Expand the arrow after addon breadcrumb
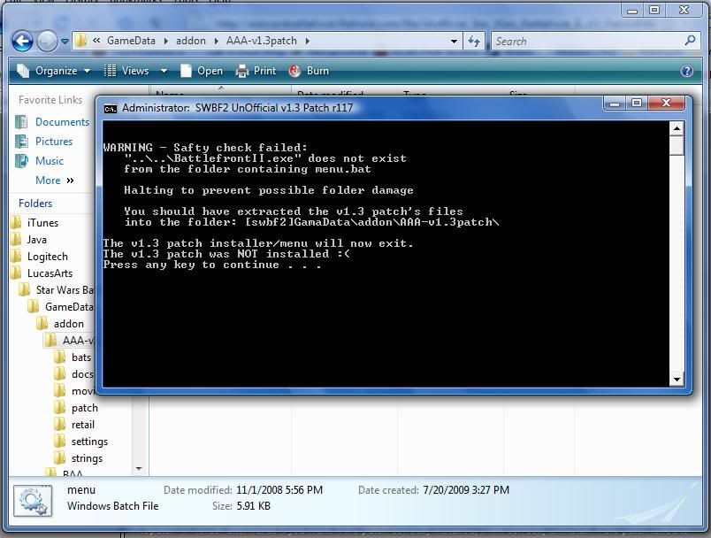This screenshot has height=538, width=711. 217,42
